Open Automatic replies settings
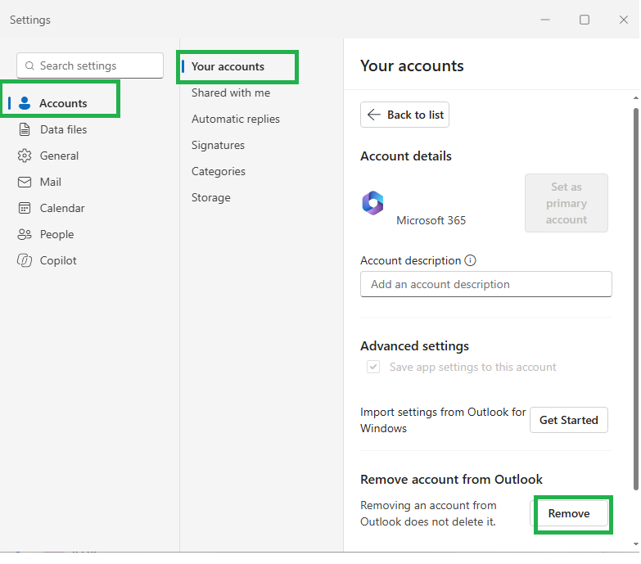641x564 pixels. [236, 119]
